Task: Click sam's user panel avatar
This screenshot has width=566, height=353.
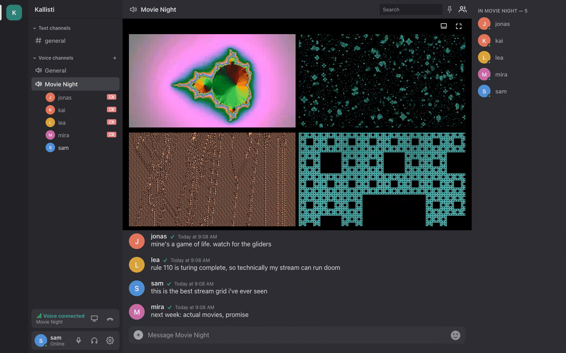Action: click(41, 340)
